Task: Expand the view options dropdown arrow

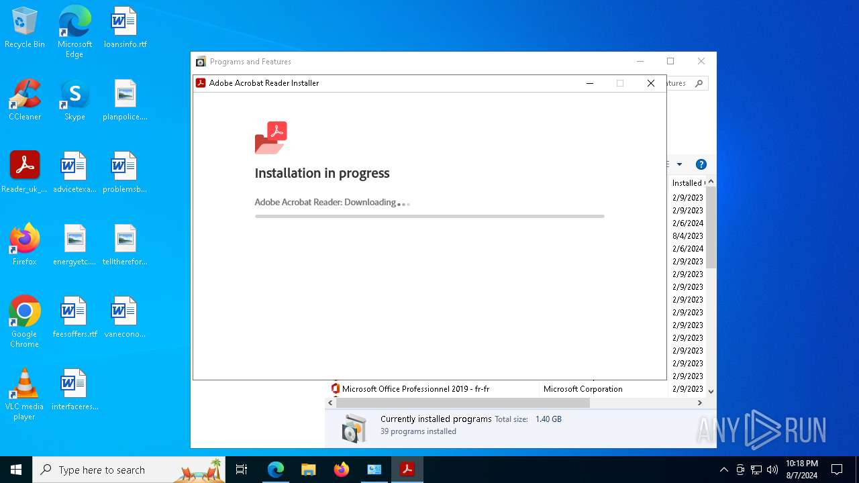Action: [679, 164]
